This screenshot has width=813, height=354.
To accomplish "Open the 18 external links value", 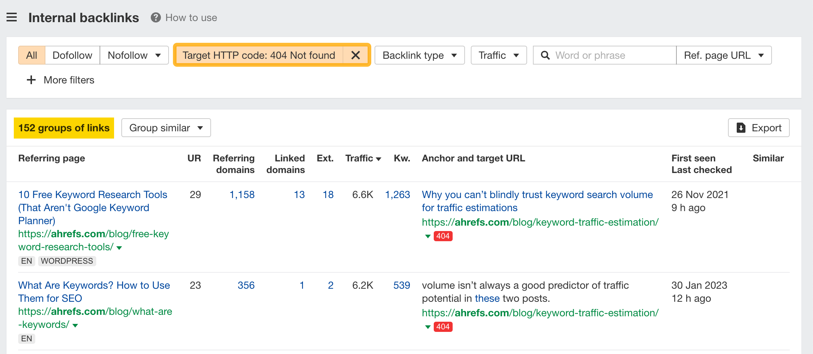I will pos(328,194).
